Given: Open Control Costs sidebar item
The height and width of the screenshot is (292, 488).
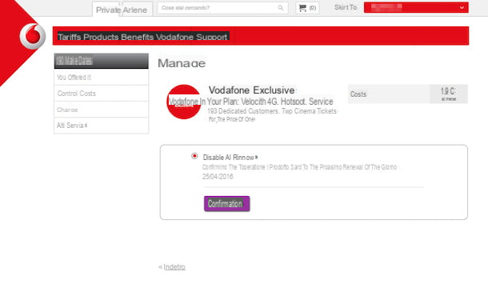Looking at the screenshot, I should 101,94.
